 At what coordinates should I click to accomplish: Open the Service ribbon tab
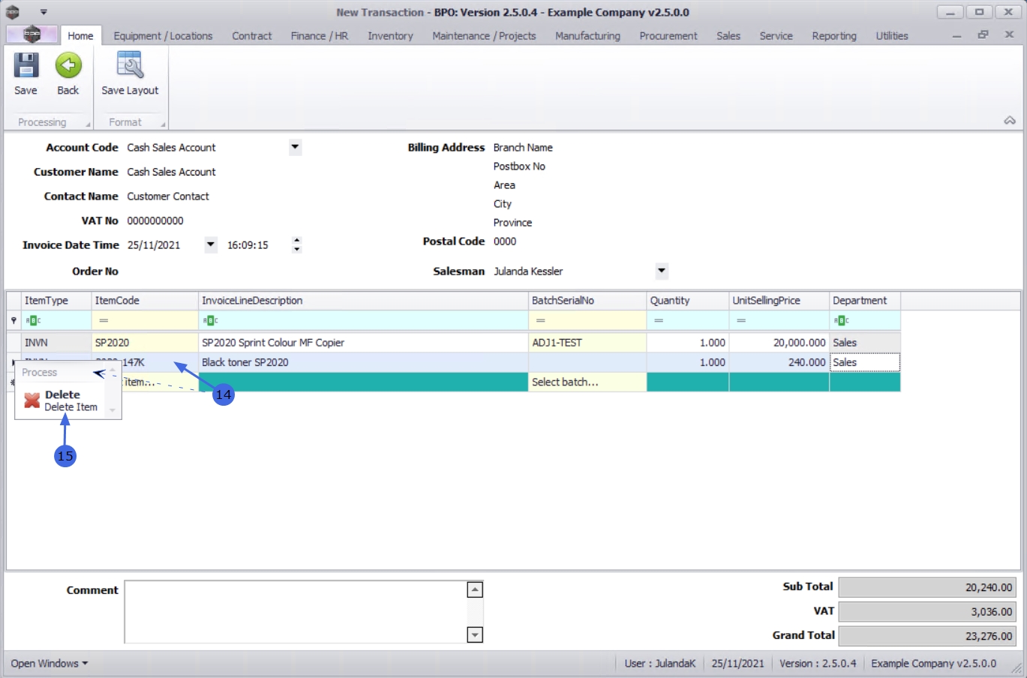pos(776,35)
